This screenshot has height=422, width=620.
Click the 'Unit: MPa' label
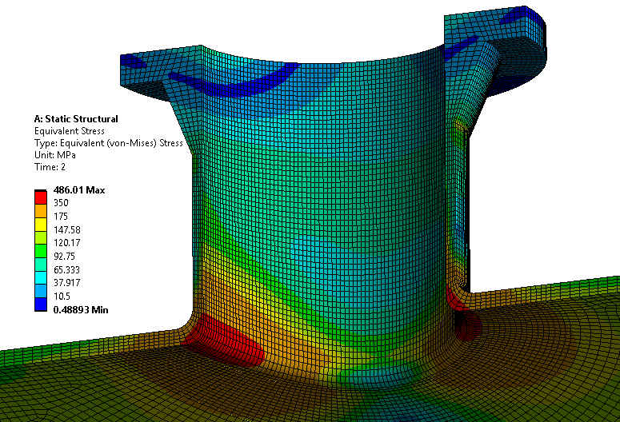tap(54, 155)
